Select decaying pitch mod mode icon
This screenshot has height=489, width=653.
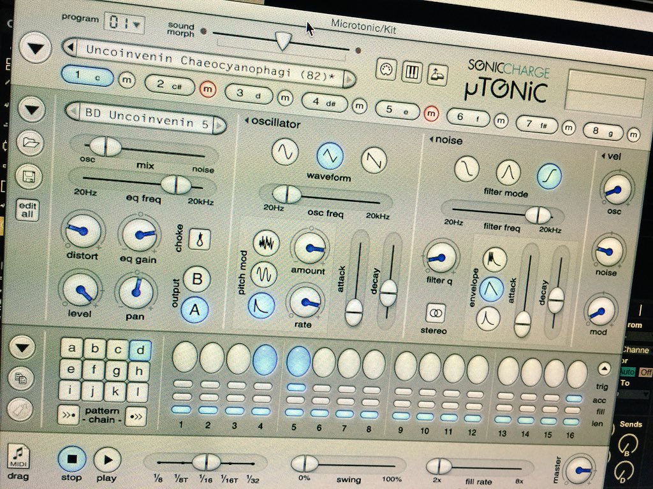pyautogui.click(x=261, y=305)
